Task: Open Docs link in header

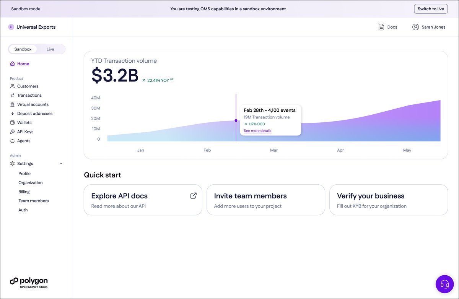Action: (x=388, y=27)
